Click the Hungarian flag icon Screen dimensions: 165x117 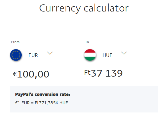(90, 55)
